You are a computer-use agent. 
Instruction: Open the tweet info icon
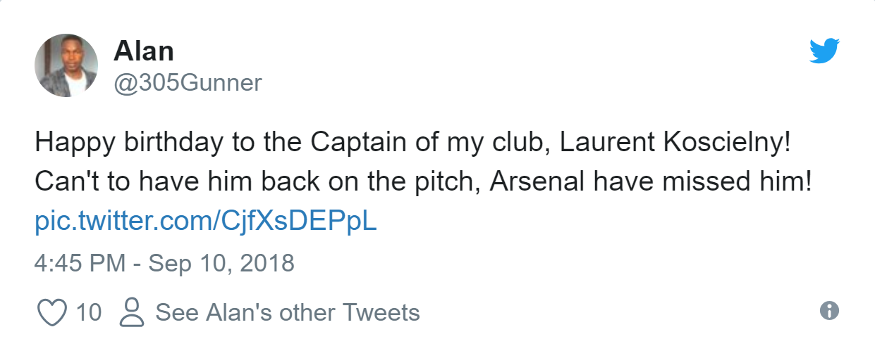830,311
